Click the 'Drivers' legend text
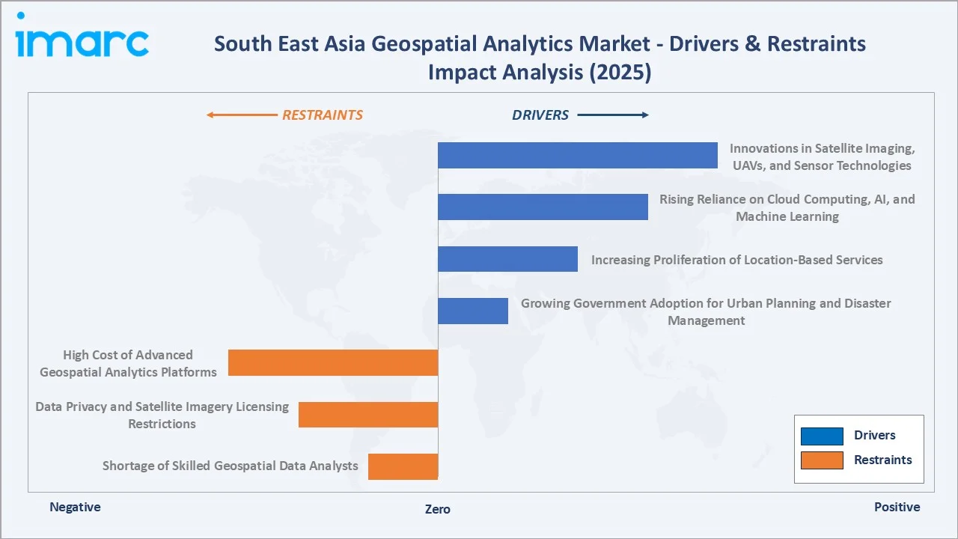Screen dimensions: 958x539 (x=875, y=436)
